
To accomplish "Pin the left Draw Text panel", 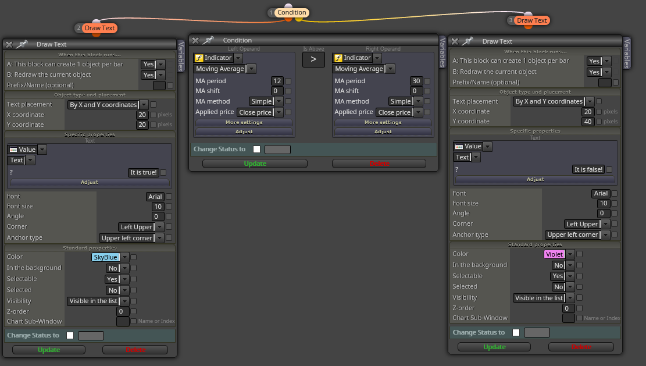I will (22, 44).
